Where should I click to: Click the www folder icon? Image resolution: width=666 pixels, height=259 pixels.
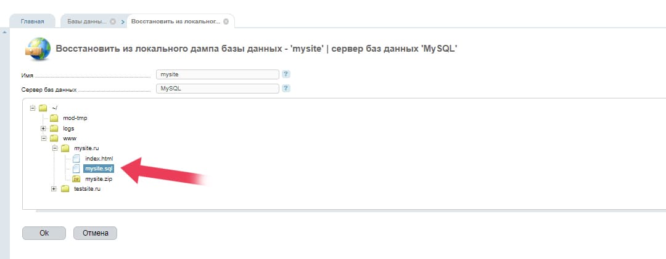(x=54, y=138)
